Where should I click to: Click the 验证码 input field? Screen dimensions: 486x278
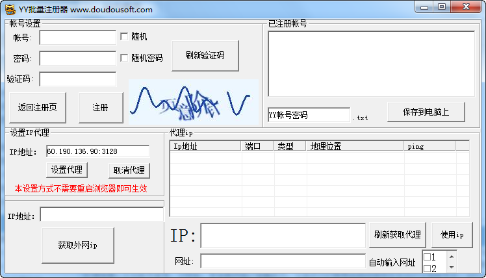coord(78,79)
